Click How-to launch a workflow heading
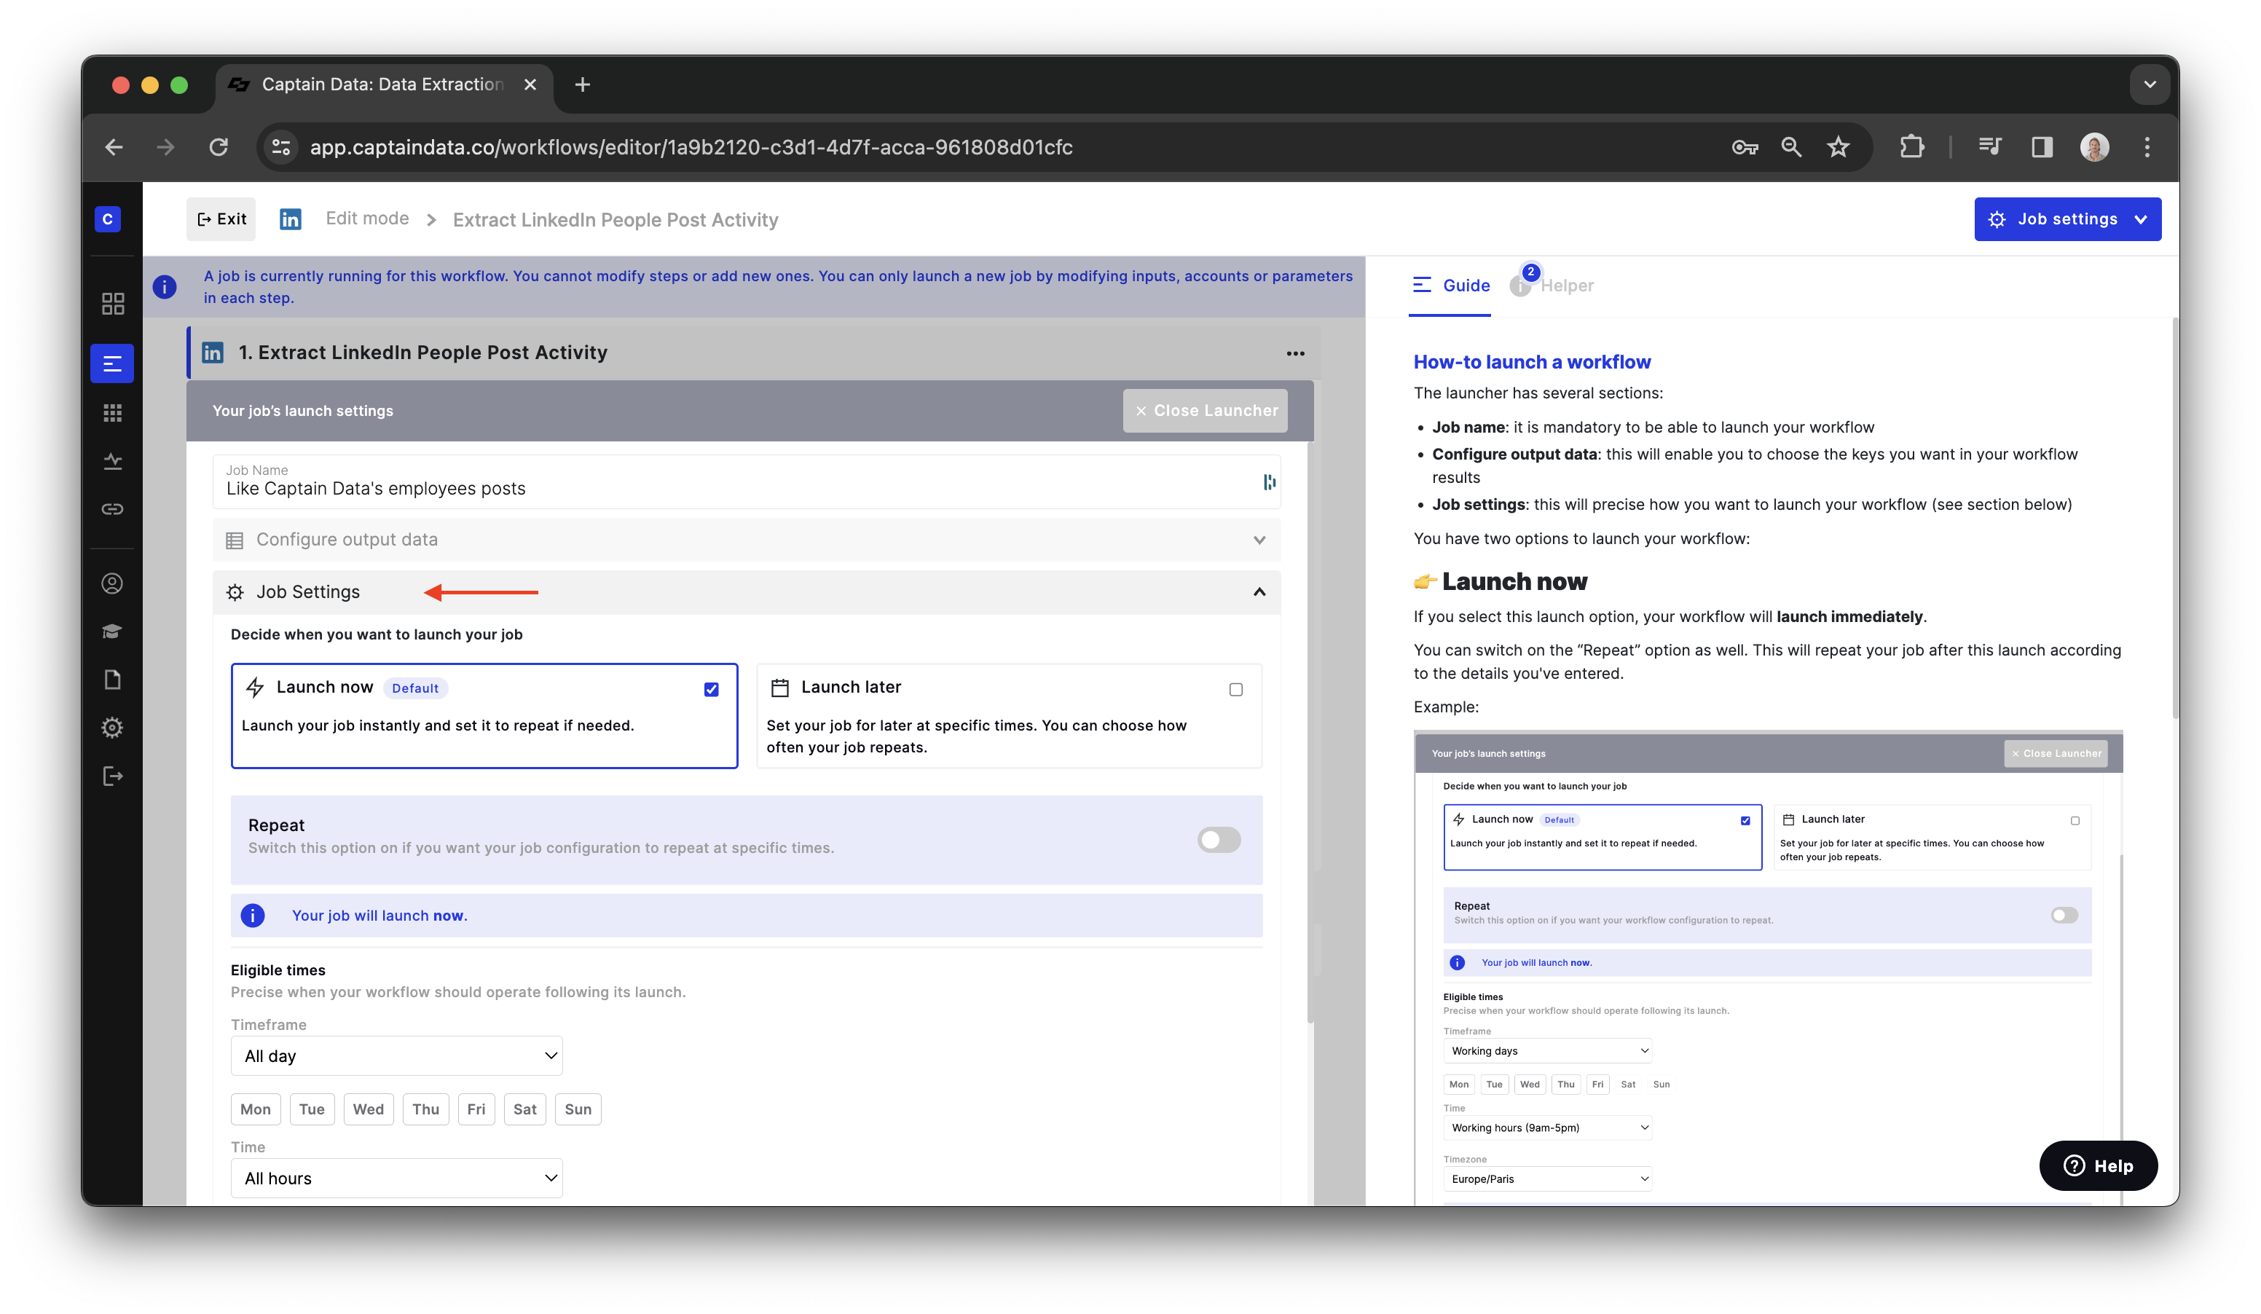Viewport: 2261px width, 1314px height. [x=1532, y=361]
